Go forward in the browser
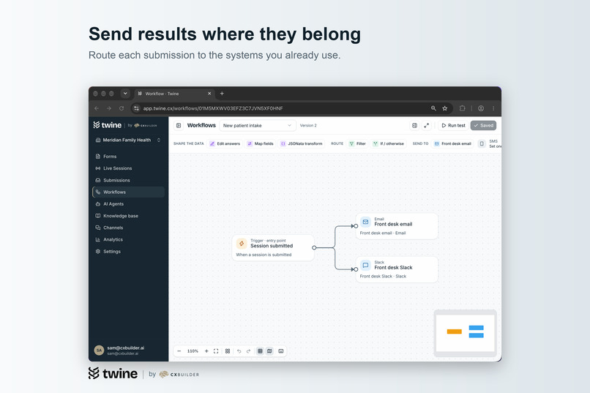This screenshot has height=393, width=590. (109, 108)
